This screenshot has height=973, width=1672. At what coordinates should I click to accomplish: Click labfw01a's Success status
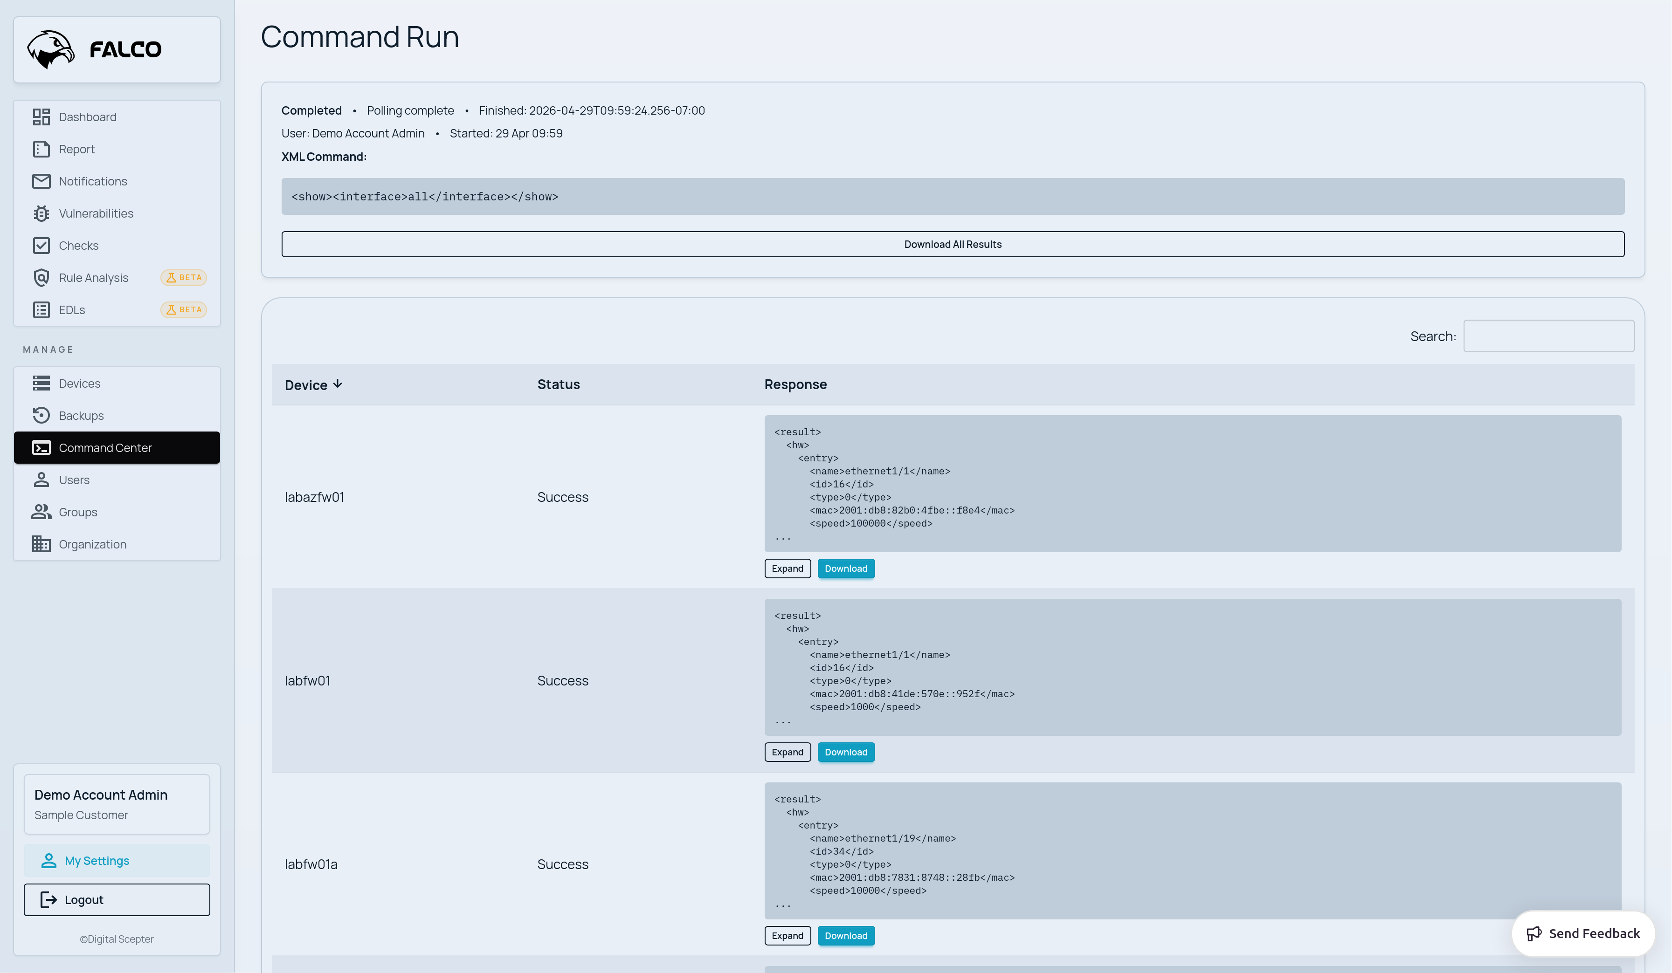pyautogui.click(x=563, y=865)
